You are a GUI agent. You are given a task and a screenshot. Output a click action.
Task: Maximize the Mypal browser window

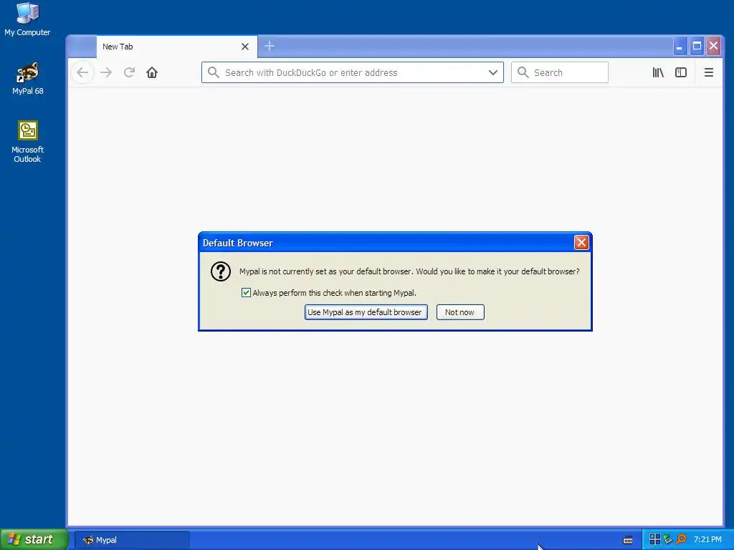point(697,46)
